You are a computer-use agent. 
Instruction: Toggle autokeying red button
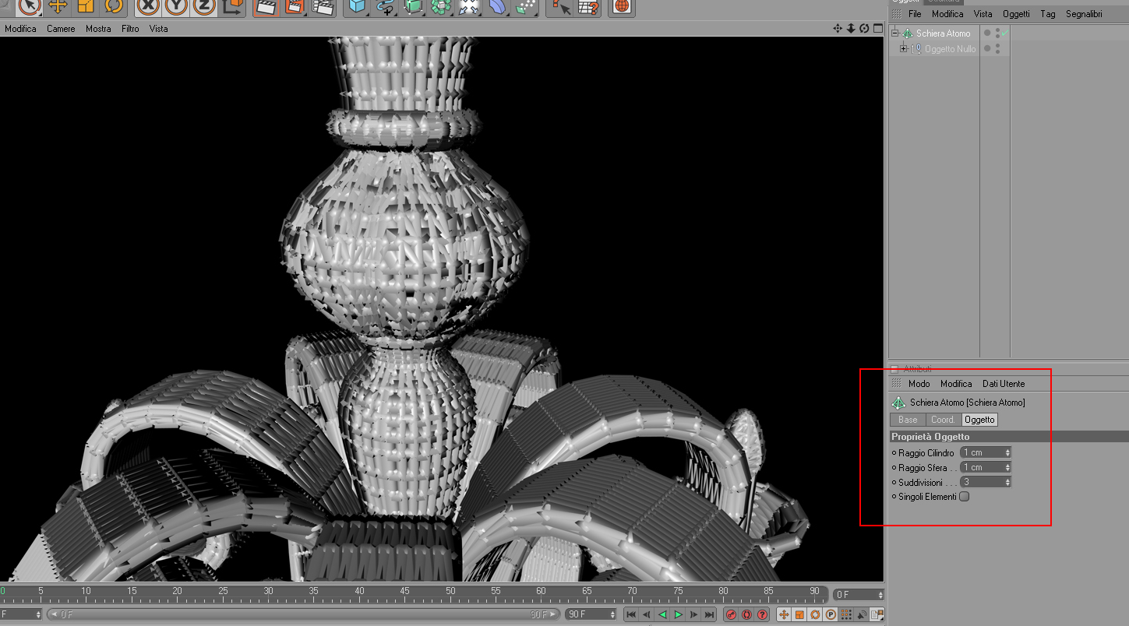pyautogui.click(x=746, y=615)
